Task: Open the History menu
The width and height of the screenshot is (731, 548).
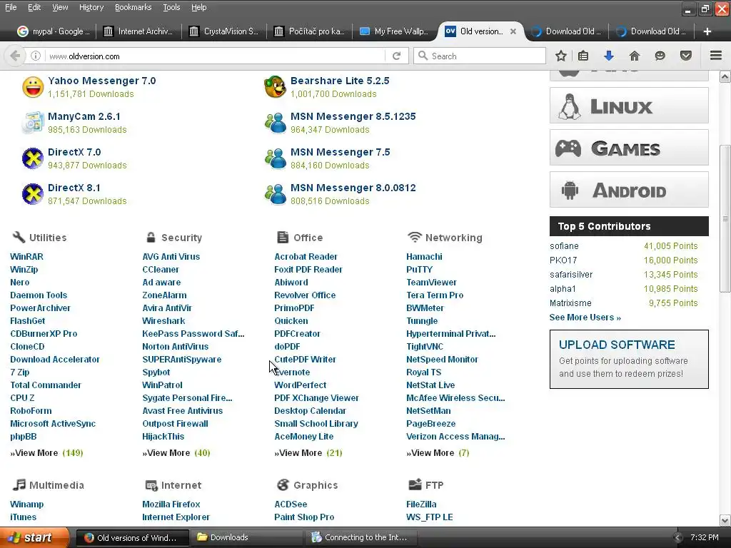Action: [x=91, y=7]
